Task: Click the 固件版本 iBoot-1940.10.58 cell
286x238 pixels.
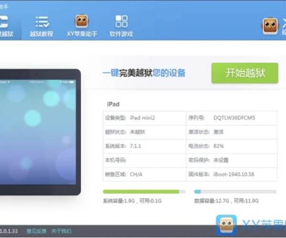Action: (x=232, y=174)
